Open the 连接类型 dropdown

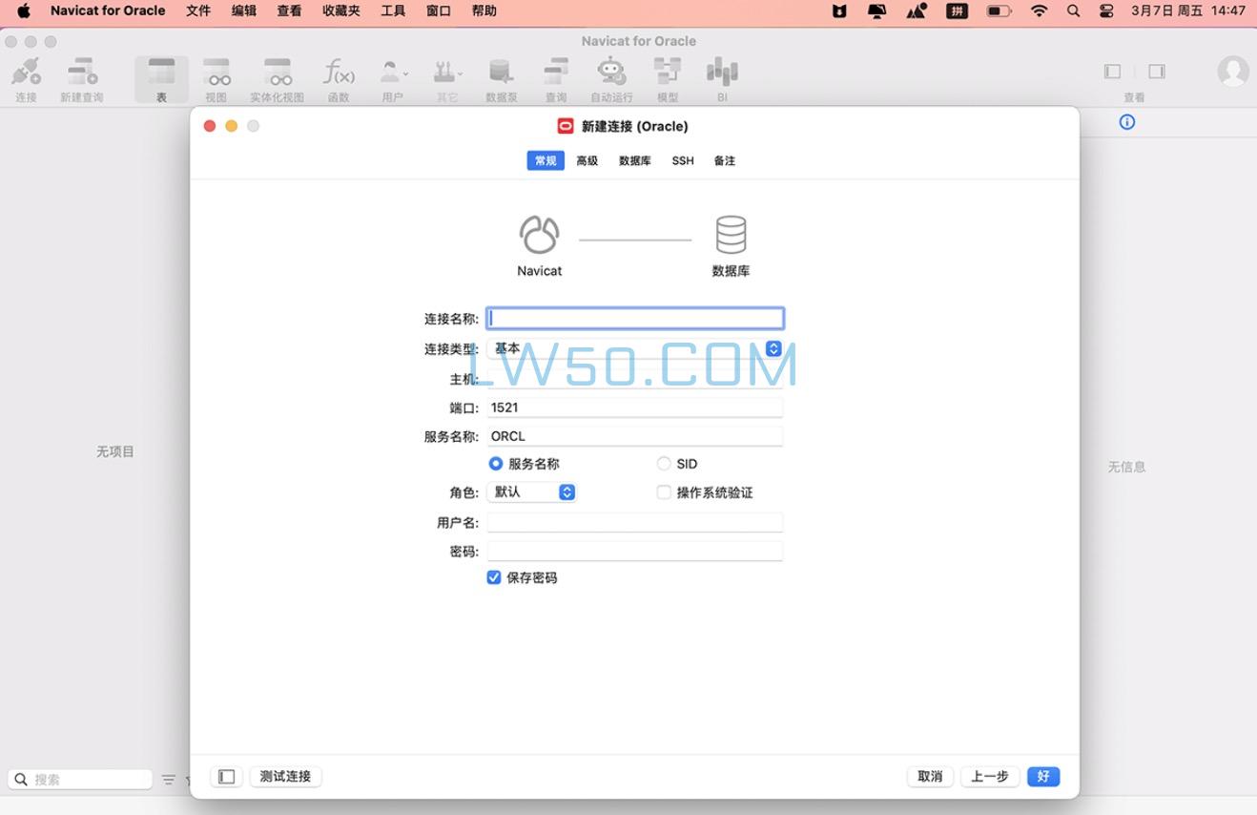pos(635,349)
